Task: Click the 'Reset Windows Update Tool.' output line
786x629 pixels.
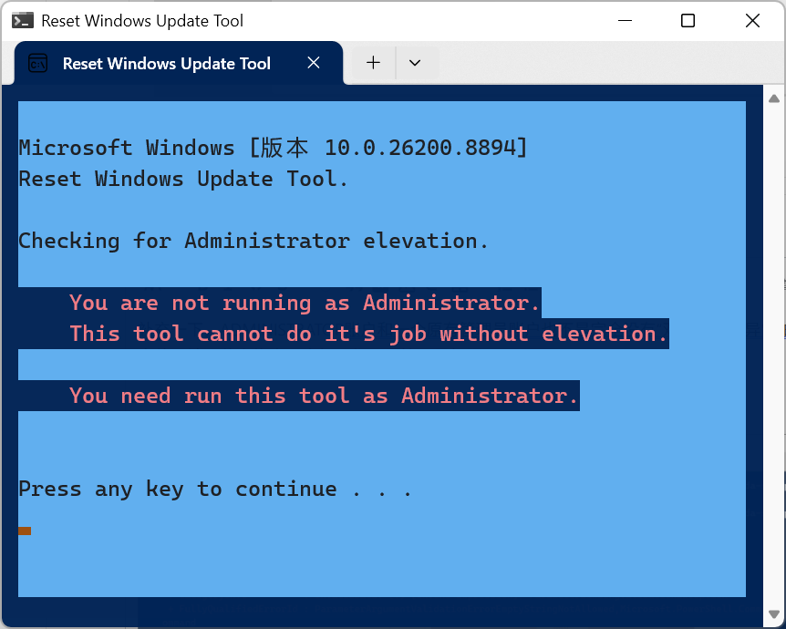Action: [x=183, y=179]
